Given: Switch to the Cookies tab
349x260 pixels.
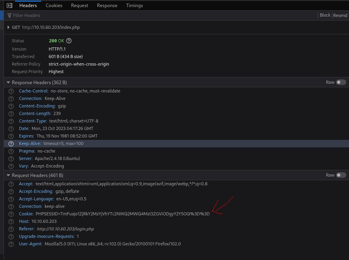Looking at the screenshot, I should pos(54,6).
